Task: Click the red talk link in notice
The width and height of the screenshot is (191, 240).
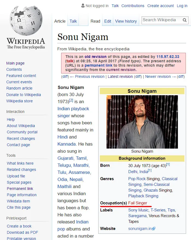Action: pyautogui.click(x=70, y=61)
